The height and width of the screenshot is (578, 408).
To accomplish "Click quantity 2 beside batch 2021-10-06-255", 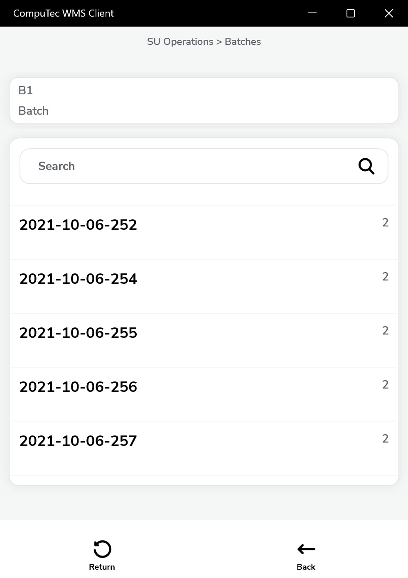I will click(x=385, y=331).
